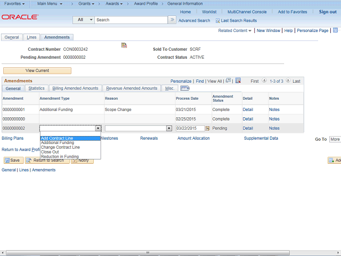
Task: Expand the Related Content menu
Action: pyautogui.click(x=234, y=30)
